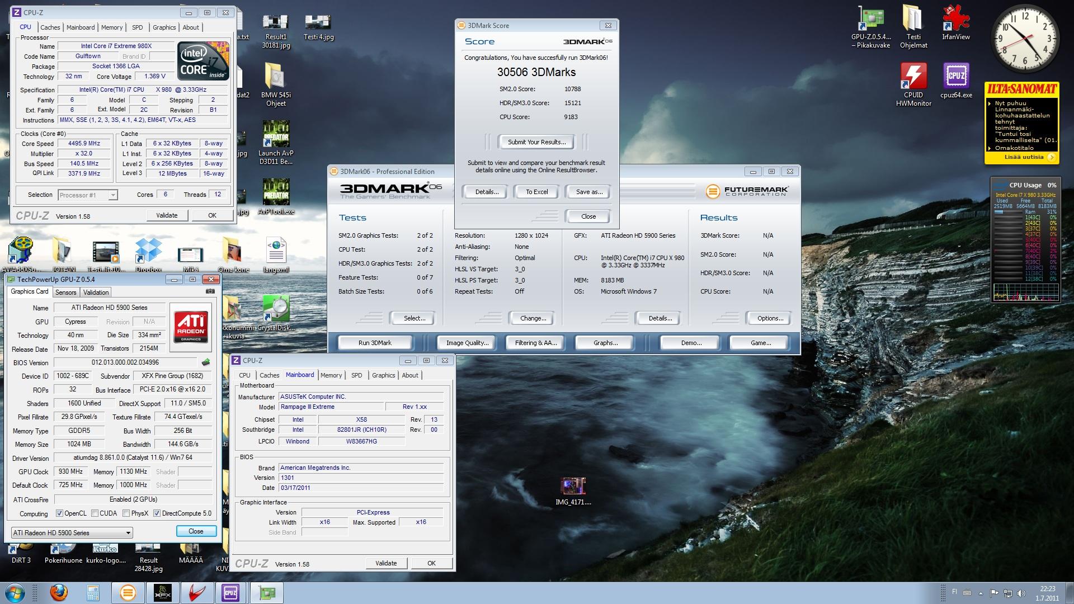Open BMW 545i Ohjeet folder
The height and width of the screenshot is (604, 1074).
pyautogui.click(x=276, y=84)
